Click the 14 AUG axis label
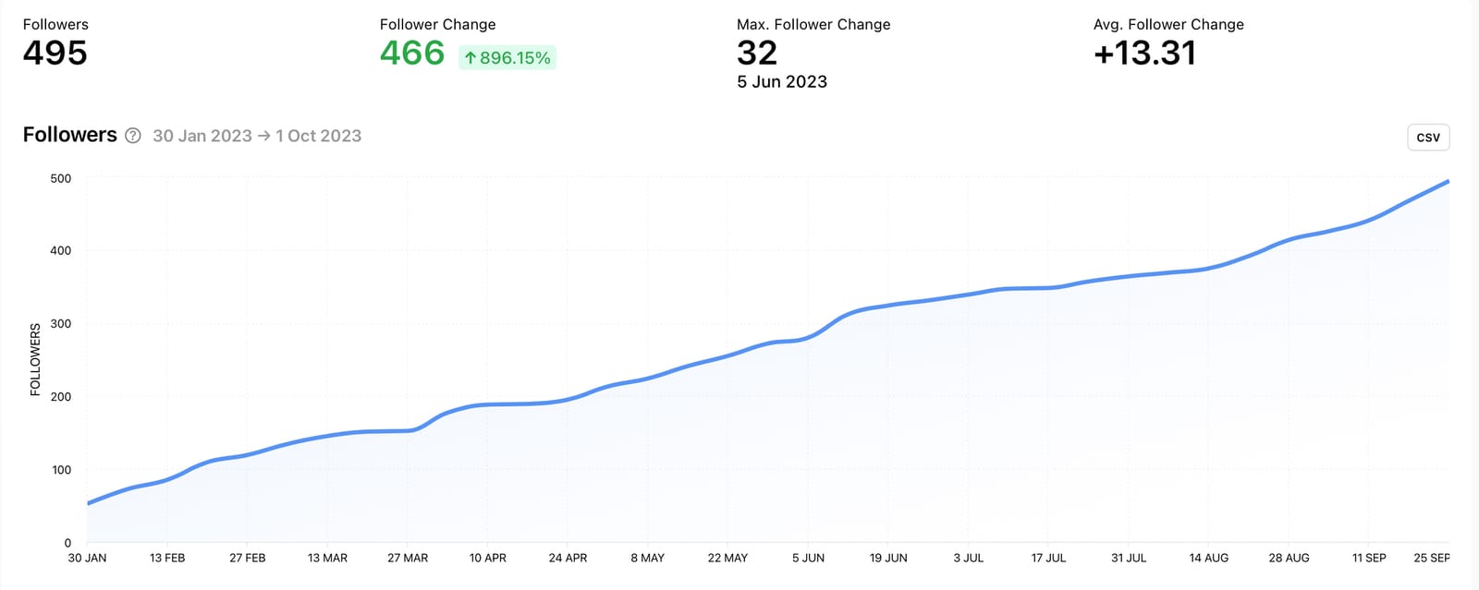 click(1209, 558)
